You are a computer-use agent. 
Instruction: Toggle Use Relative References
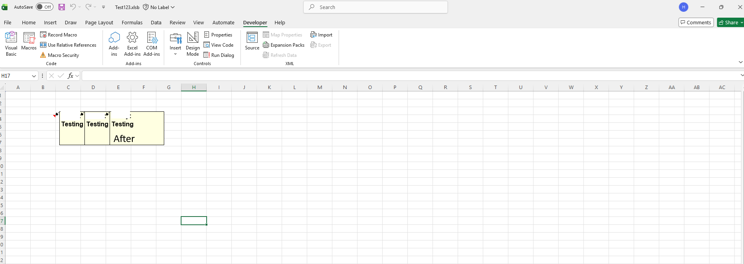[68, 45]
